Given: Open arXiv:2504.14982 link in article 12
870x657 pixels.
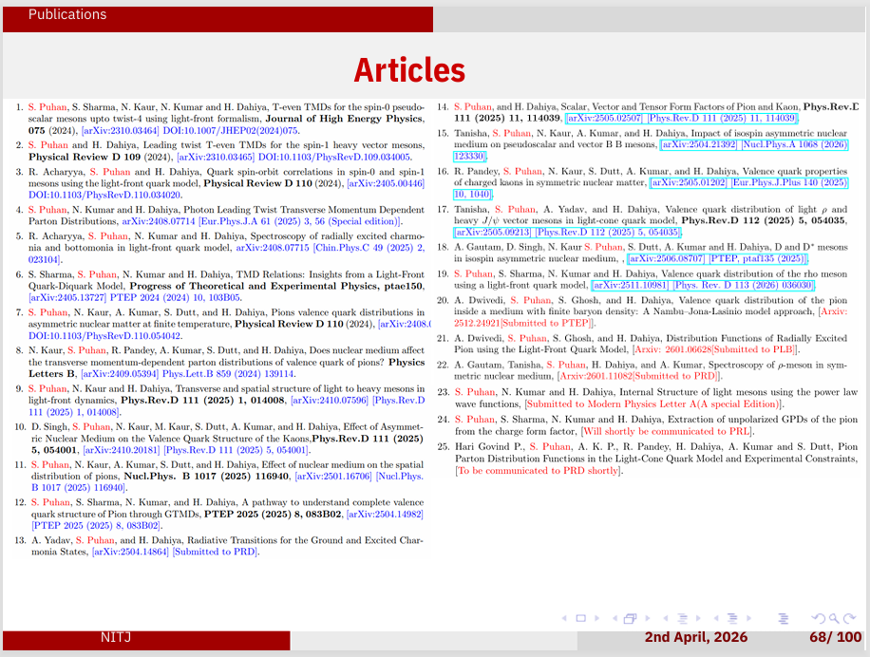Looking at the screenshot, I should (x=385, y=514).
